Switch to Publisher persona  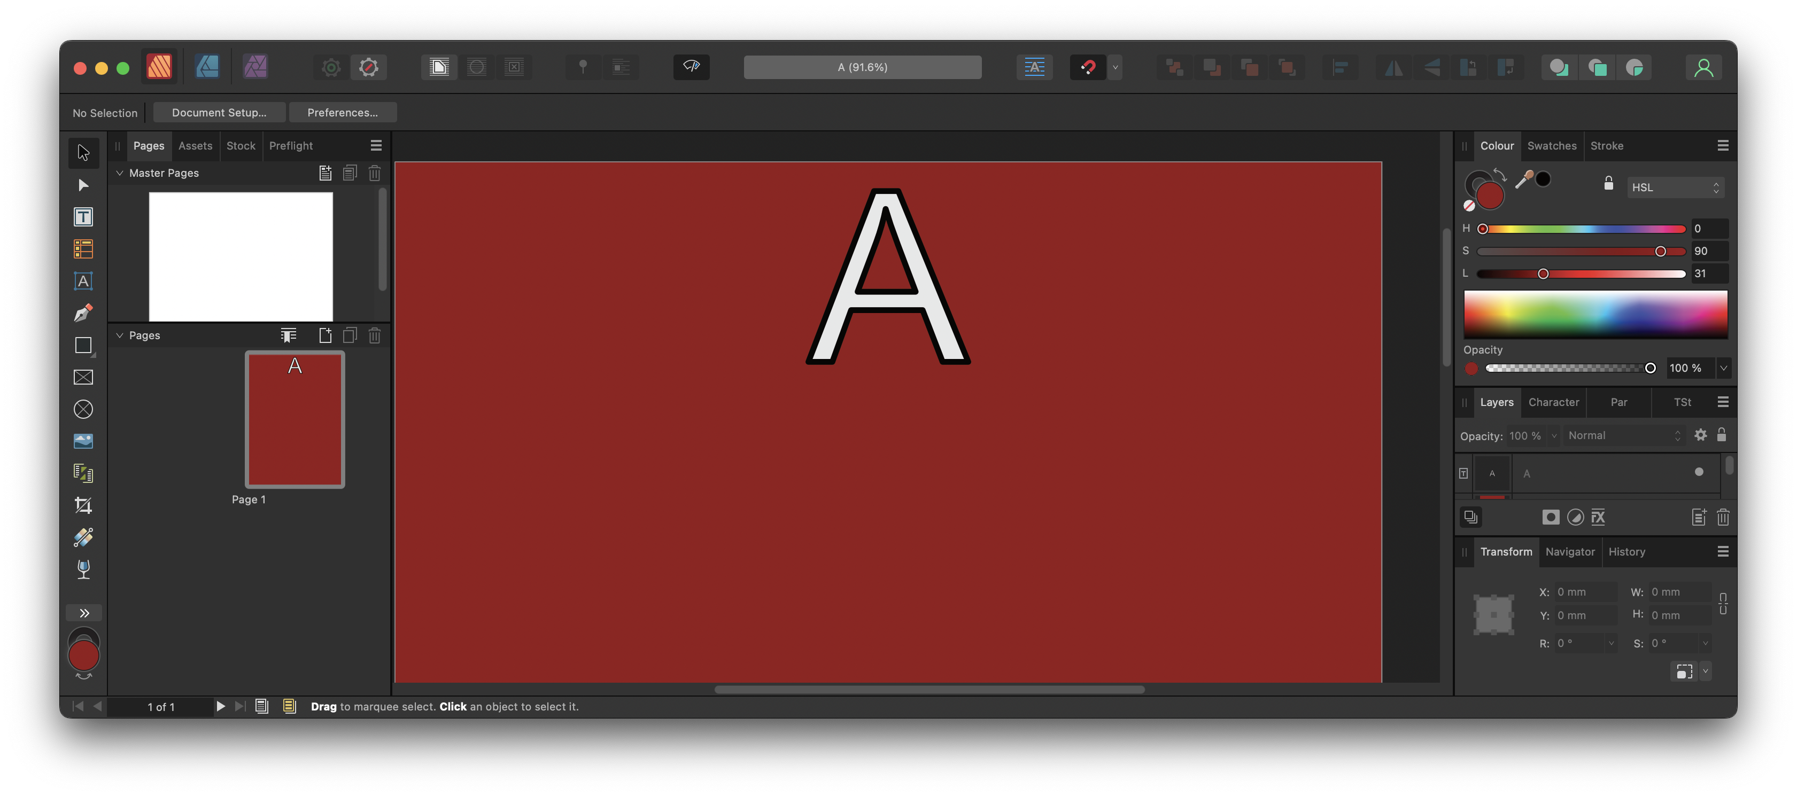159,67
